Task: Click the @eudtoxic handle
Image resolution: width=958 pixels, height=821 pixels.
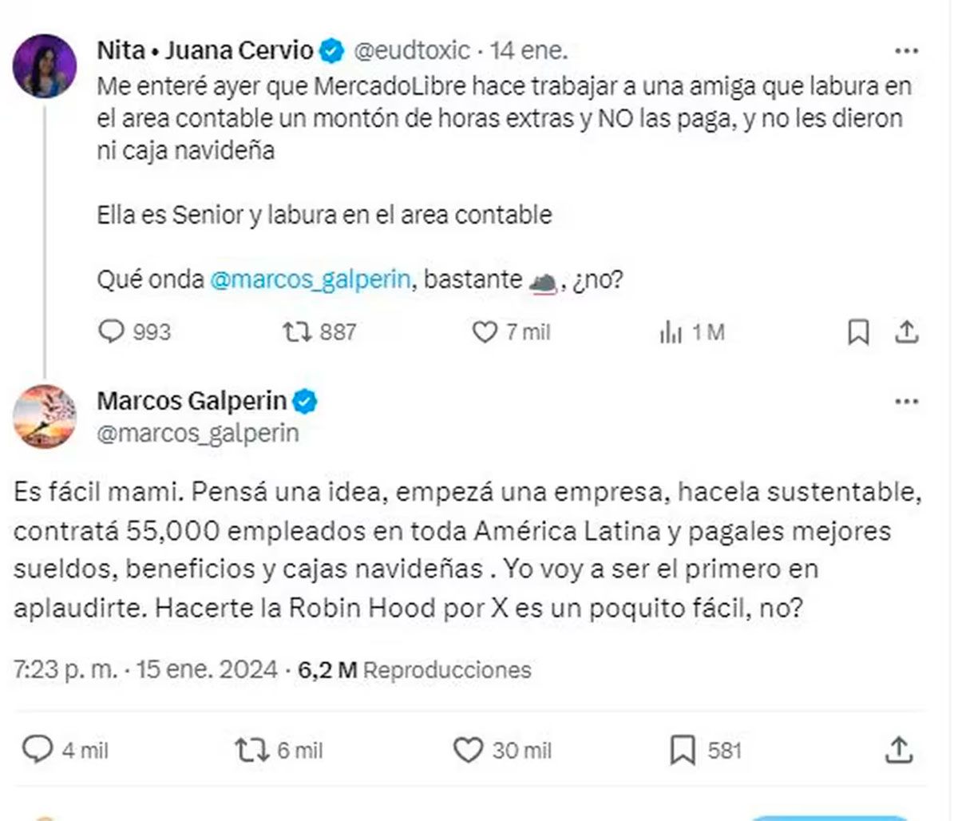Action: click(x=411, y=50)
